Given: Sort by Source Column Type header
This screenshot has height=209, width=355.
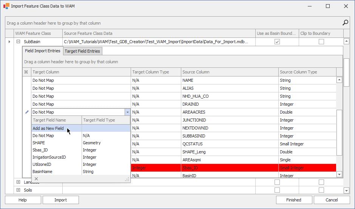Looking at the screenshot, I should 307,72.
